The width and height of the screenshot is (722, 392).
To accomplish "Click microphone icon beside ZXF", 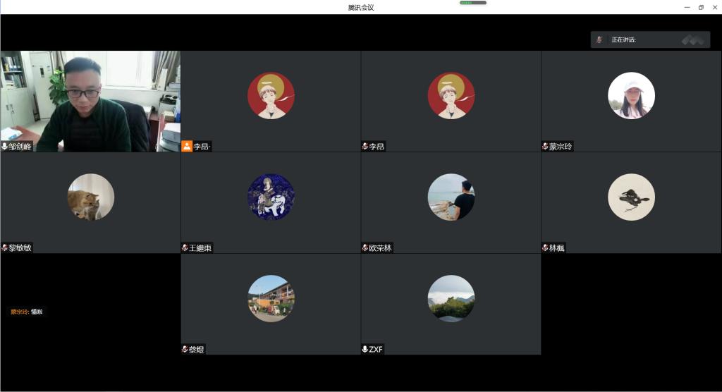I will [x=365, y=350].
